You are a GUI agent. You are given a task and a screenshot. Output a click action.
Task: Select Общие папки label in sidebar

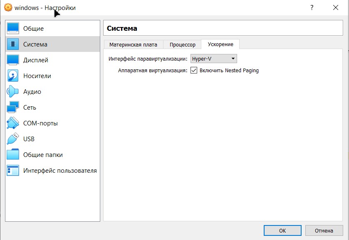click(x=43, y=154)
